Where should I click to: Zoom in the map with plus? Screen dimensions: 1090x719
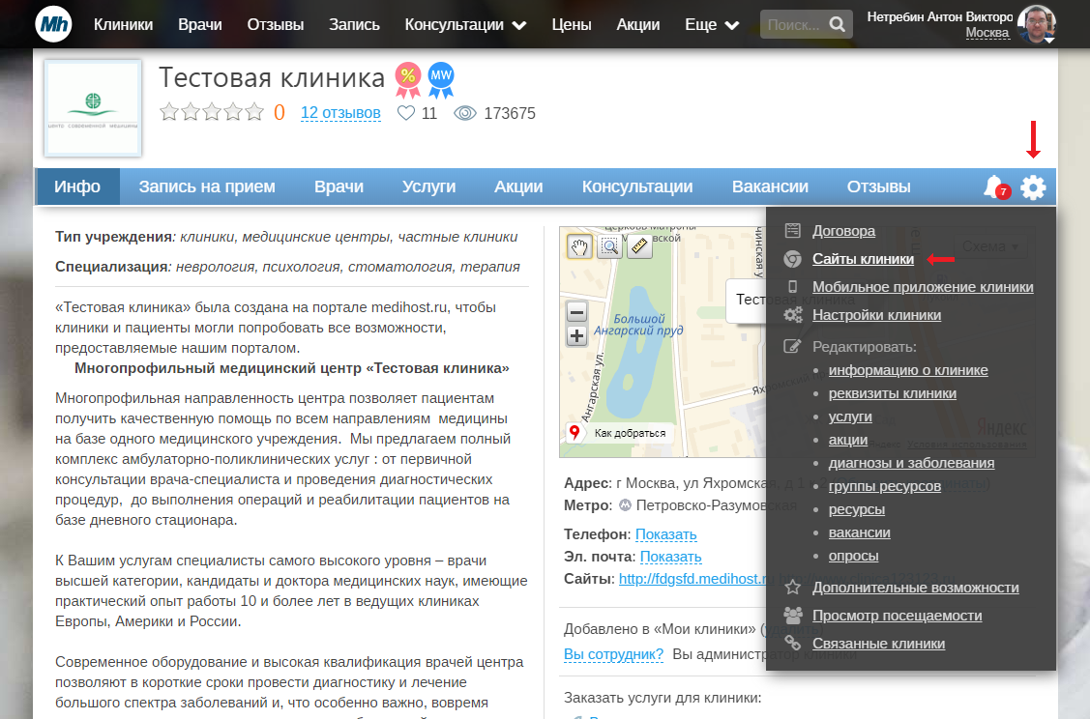[576, 336]
